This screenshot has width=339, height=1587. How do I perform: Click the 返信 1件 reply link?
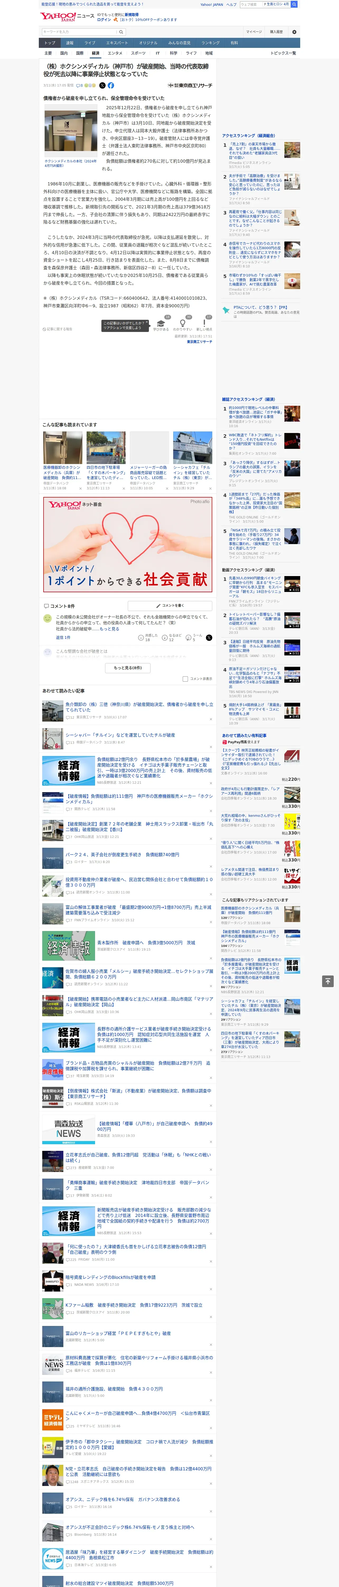(x=63, y=638)
